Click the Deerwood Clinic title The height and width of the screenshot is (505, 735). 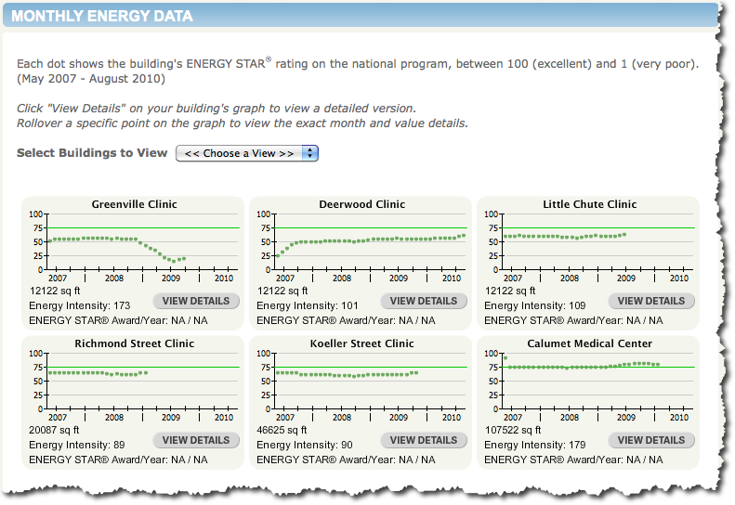(x=362, y=204)
